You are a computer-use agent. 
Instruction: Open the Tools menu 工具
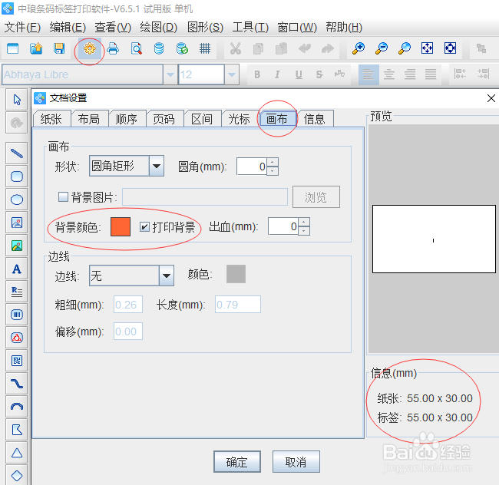(x=250, y=28)
